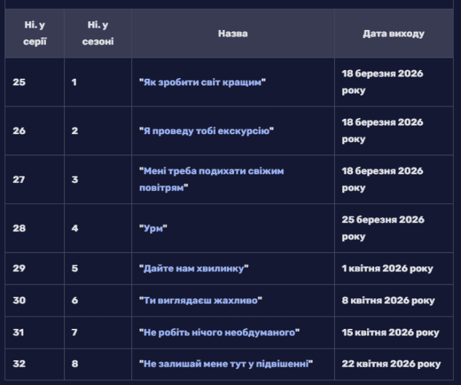Select the episode "Дайте нам хвилинку"
The width and height of the screenshot is (461, 385).
[x=194, y=268]
